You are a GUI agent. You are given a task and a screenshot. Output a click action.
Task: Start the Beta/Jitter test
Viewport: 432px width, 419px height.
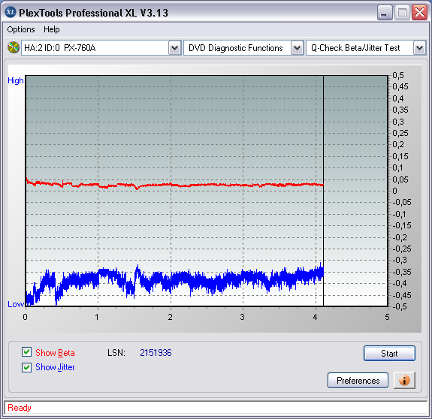tap(389, 354)
